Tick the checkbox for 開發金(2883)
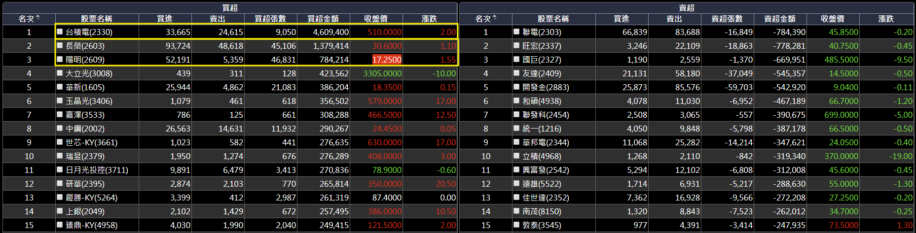The height and width of the screenshot is (233, 916). [516, 87]
